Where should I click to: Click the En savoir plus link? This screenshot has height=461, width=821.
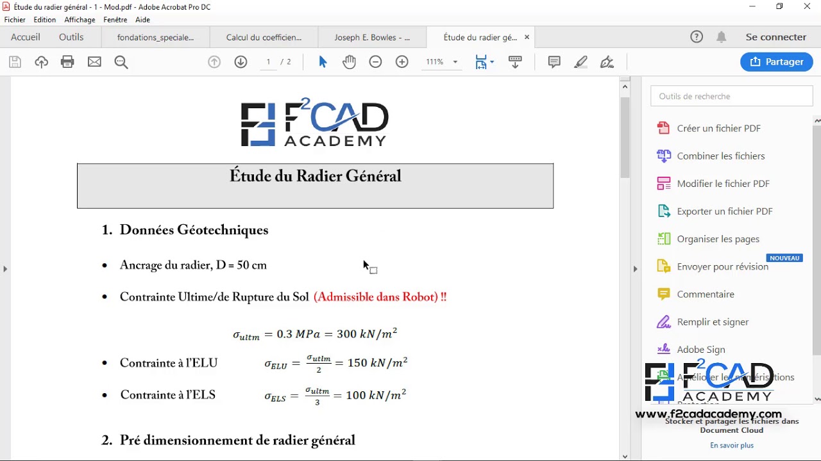732,445
